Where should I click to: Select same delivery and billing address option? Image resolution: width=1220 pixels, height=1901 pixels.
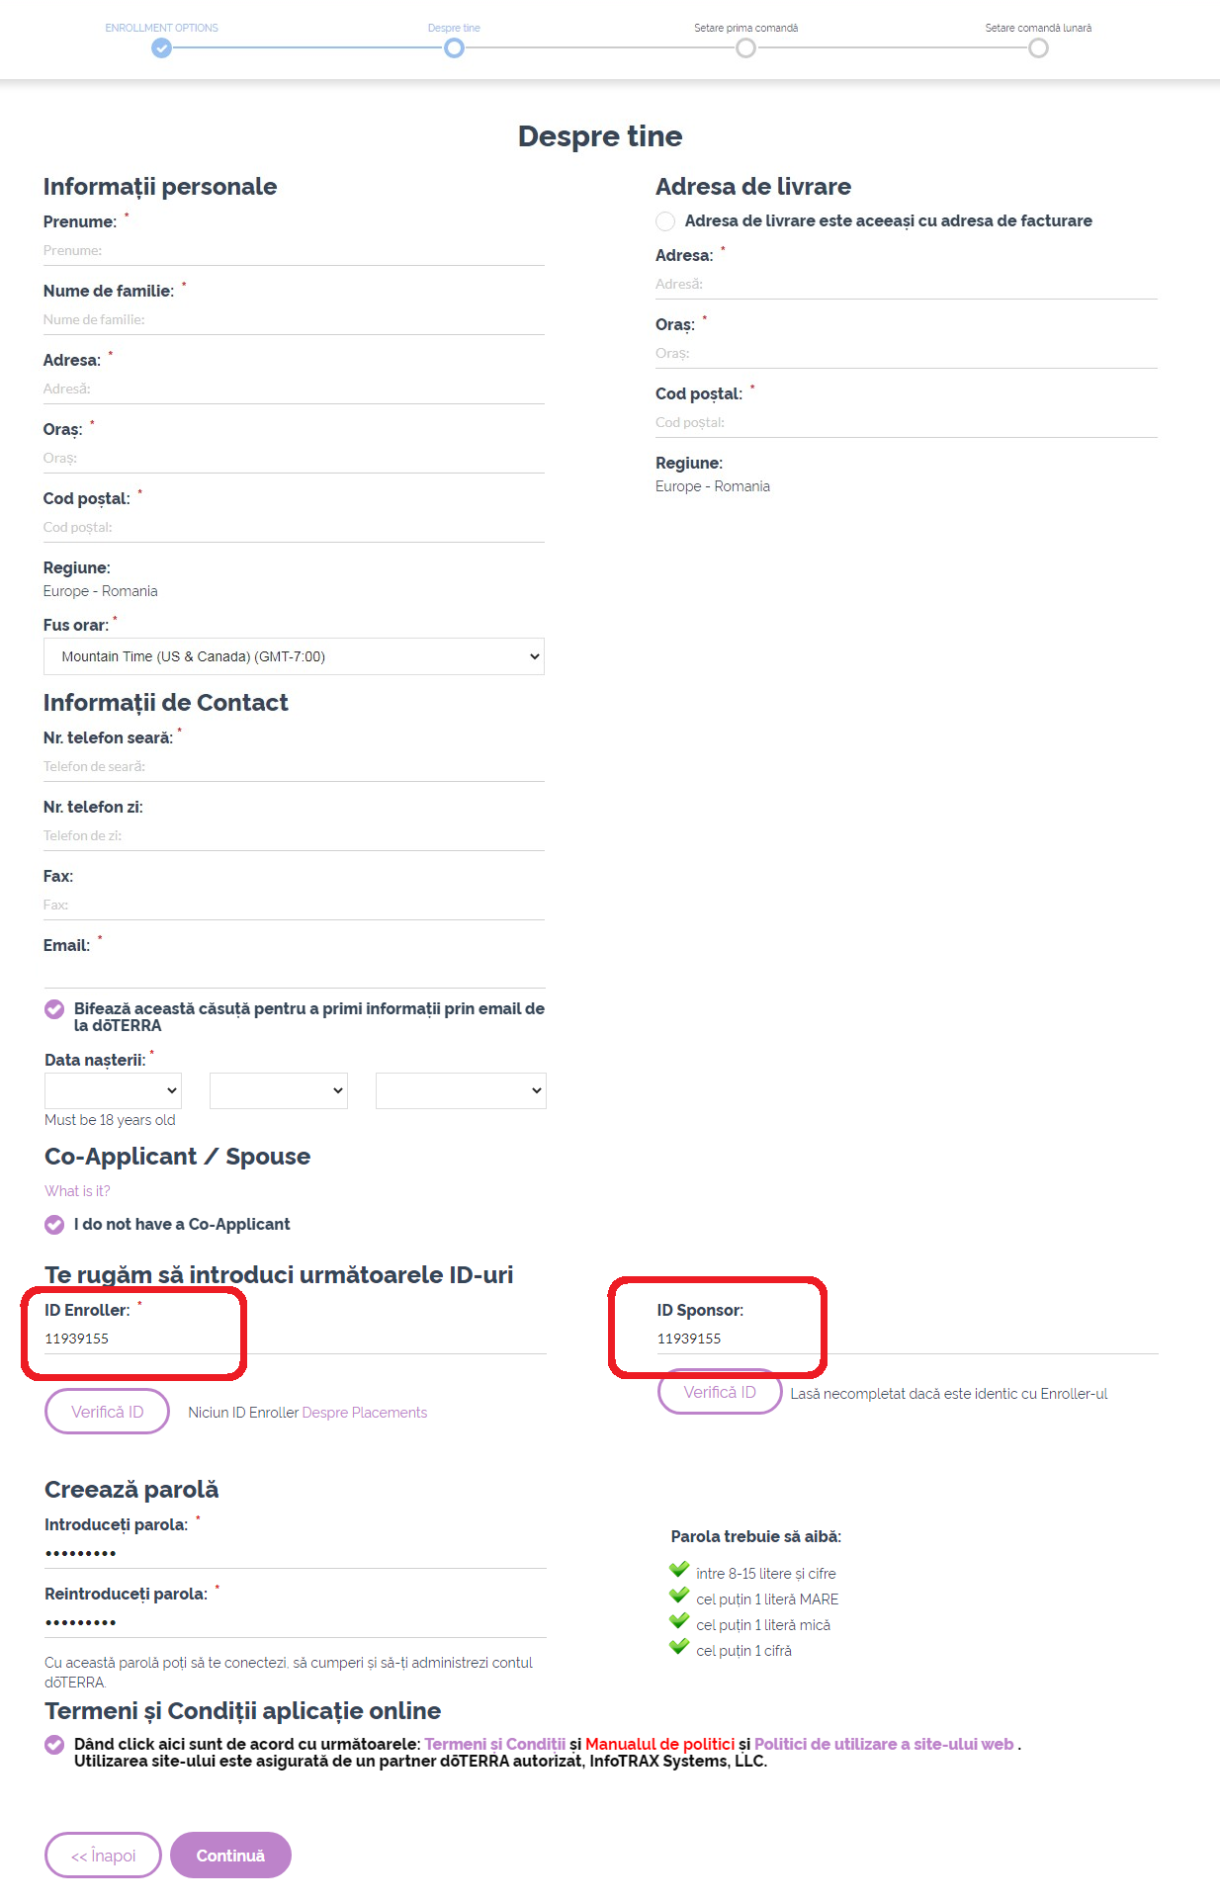665,221
